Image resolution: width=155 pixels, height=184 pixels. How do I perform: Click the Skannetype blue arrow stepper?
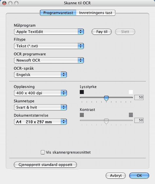click(x=64, y=107)
